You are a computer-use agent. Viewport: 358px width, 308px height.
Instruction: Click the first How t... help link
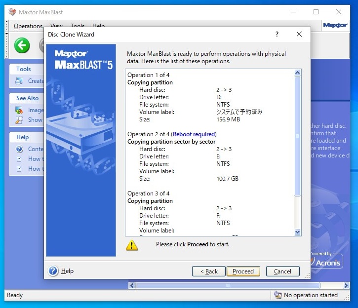click(x=36, y=159)
